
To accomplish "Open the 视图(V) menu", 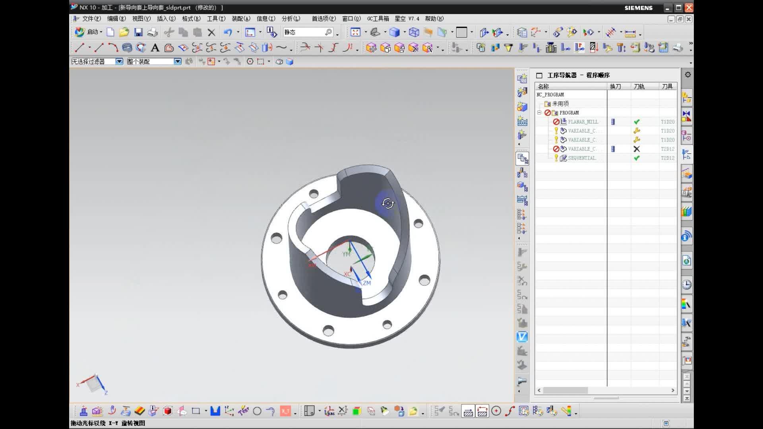I will point(141,19).
